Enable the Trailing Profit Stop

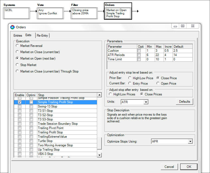pos(19,132)
